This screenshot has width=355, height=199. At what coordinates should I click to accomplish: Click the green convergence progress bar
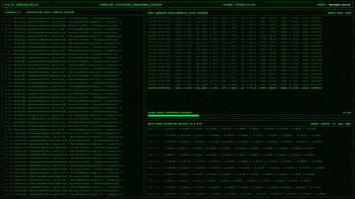pos(249,116)
